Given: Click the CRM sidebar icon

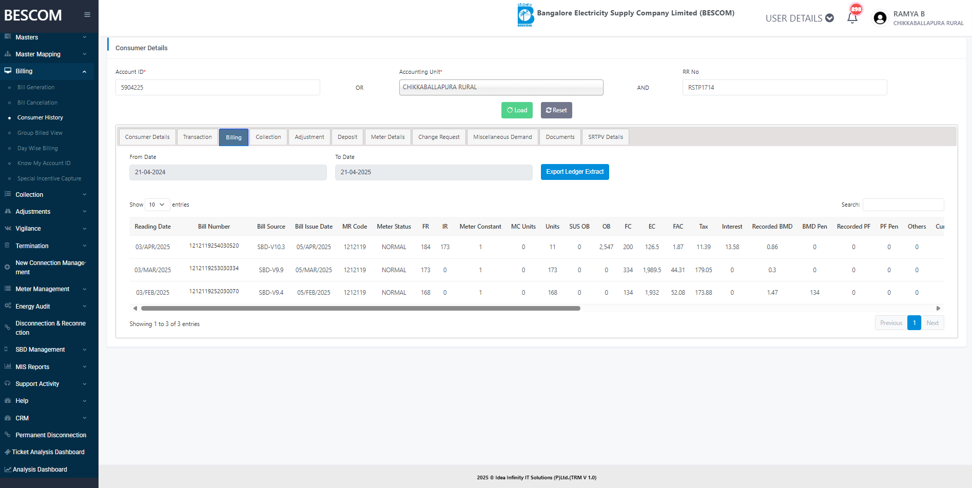Looking at the screenshot, I should (x=8, y=418).
